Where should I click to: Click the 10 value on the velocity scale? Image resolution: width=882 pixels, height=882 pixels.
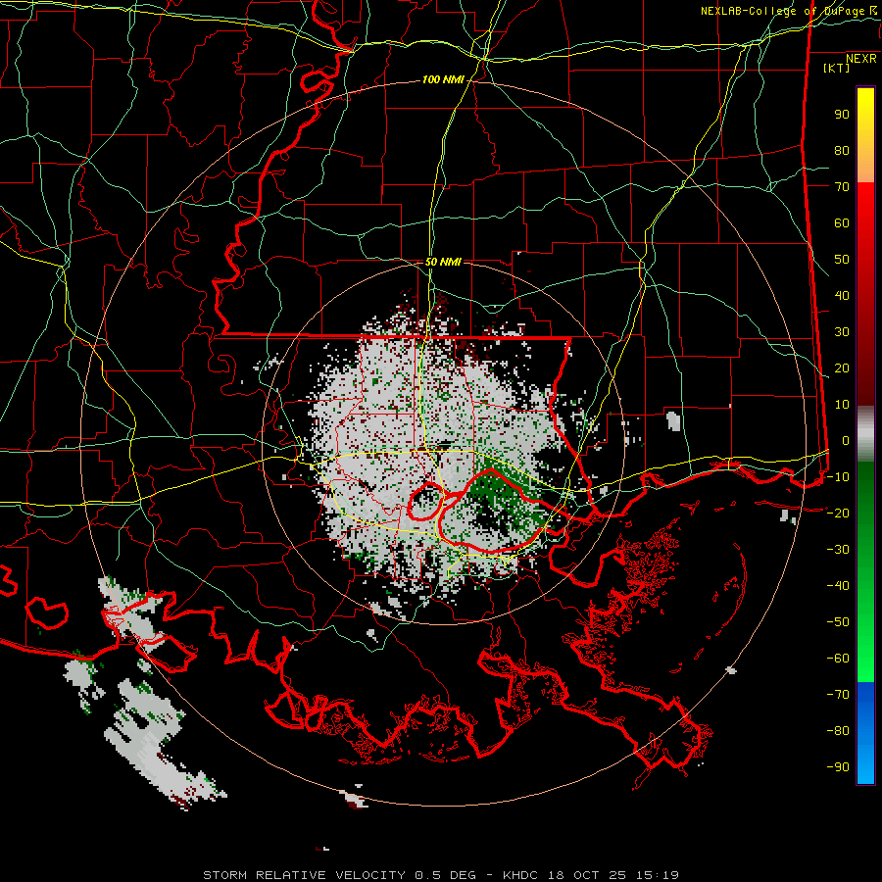(x=842, y=405)
